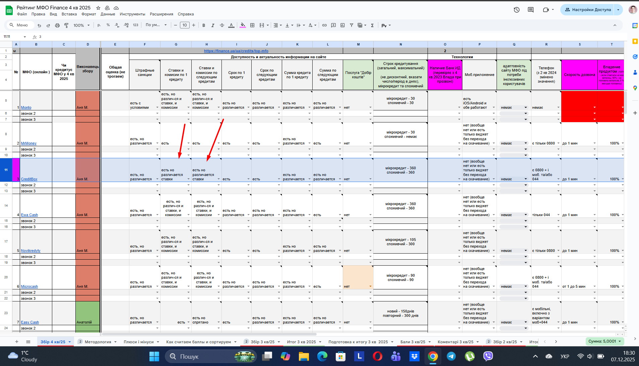This screenshot has height=366, width=639.
Task: Open the Monto hyperlink
Action: click(26, 108)
